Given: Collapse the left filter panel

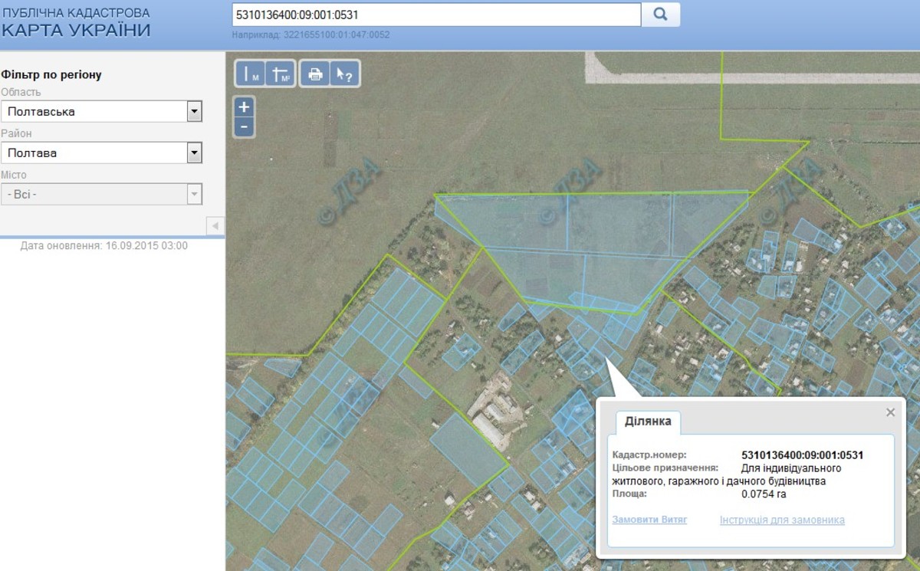Looking at the screenshot, I should coord(215,226).
